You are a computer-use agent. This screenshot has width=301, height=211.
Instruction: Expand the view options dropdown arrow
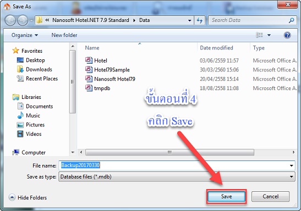[x=269, y=35]
